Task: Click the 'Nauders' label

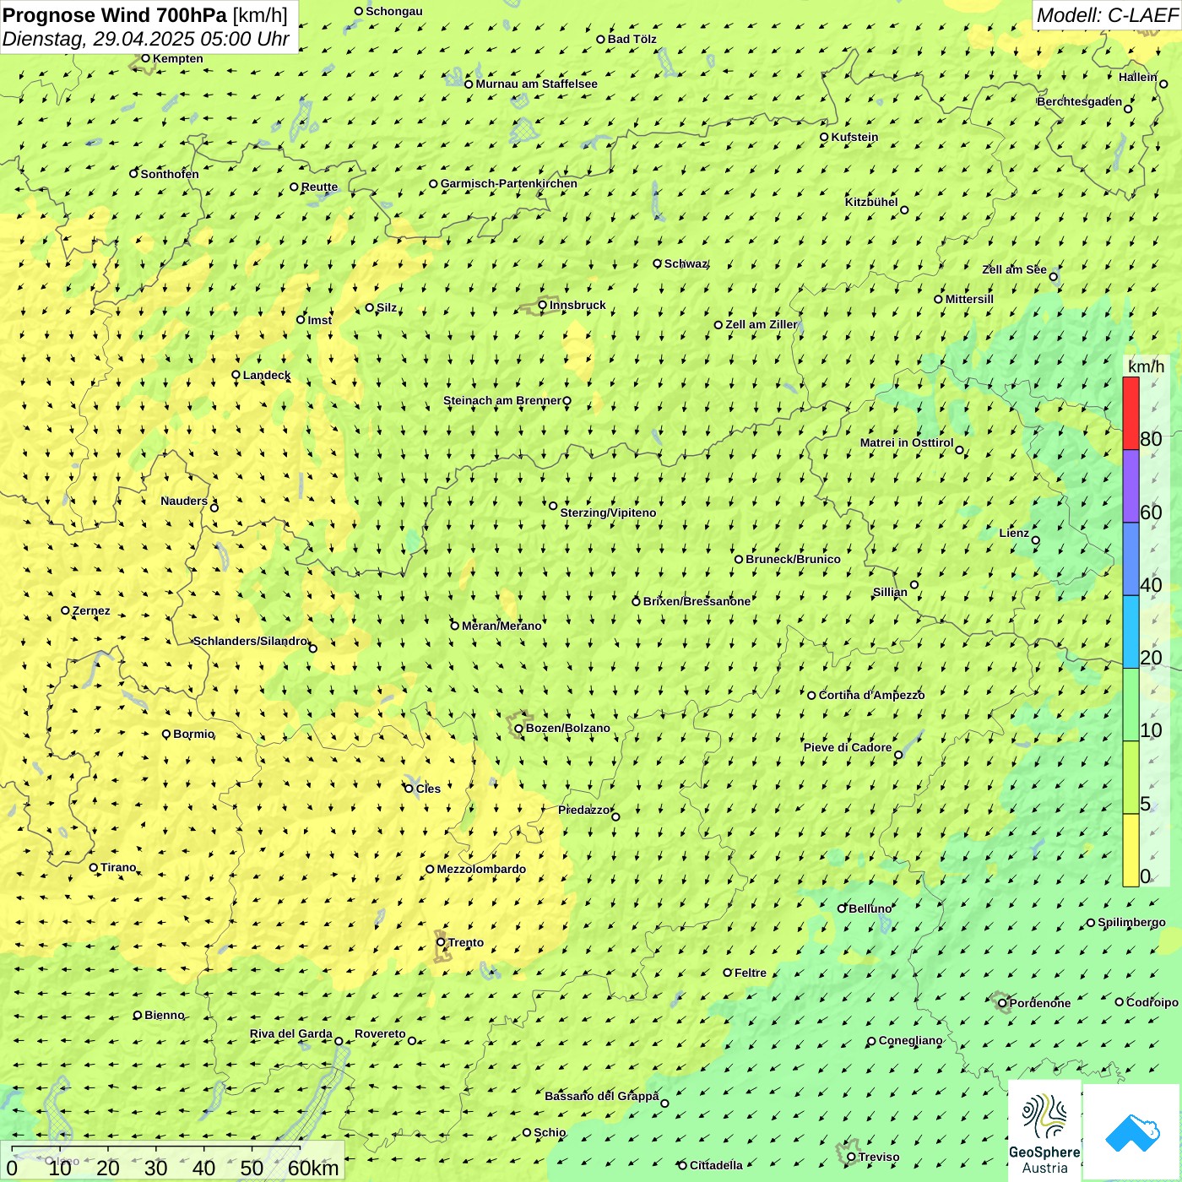Action: coord(184,501)
